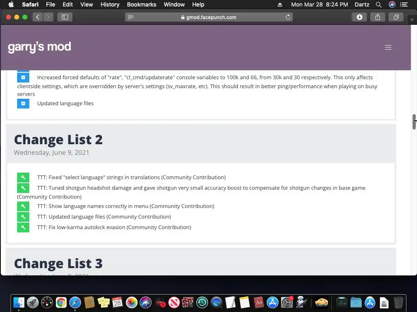Reload the gmod.facepunch.com page
Screen dimensions: 417x312
[x=288, y=17]
